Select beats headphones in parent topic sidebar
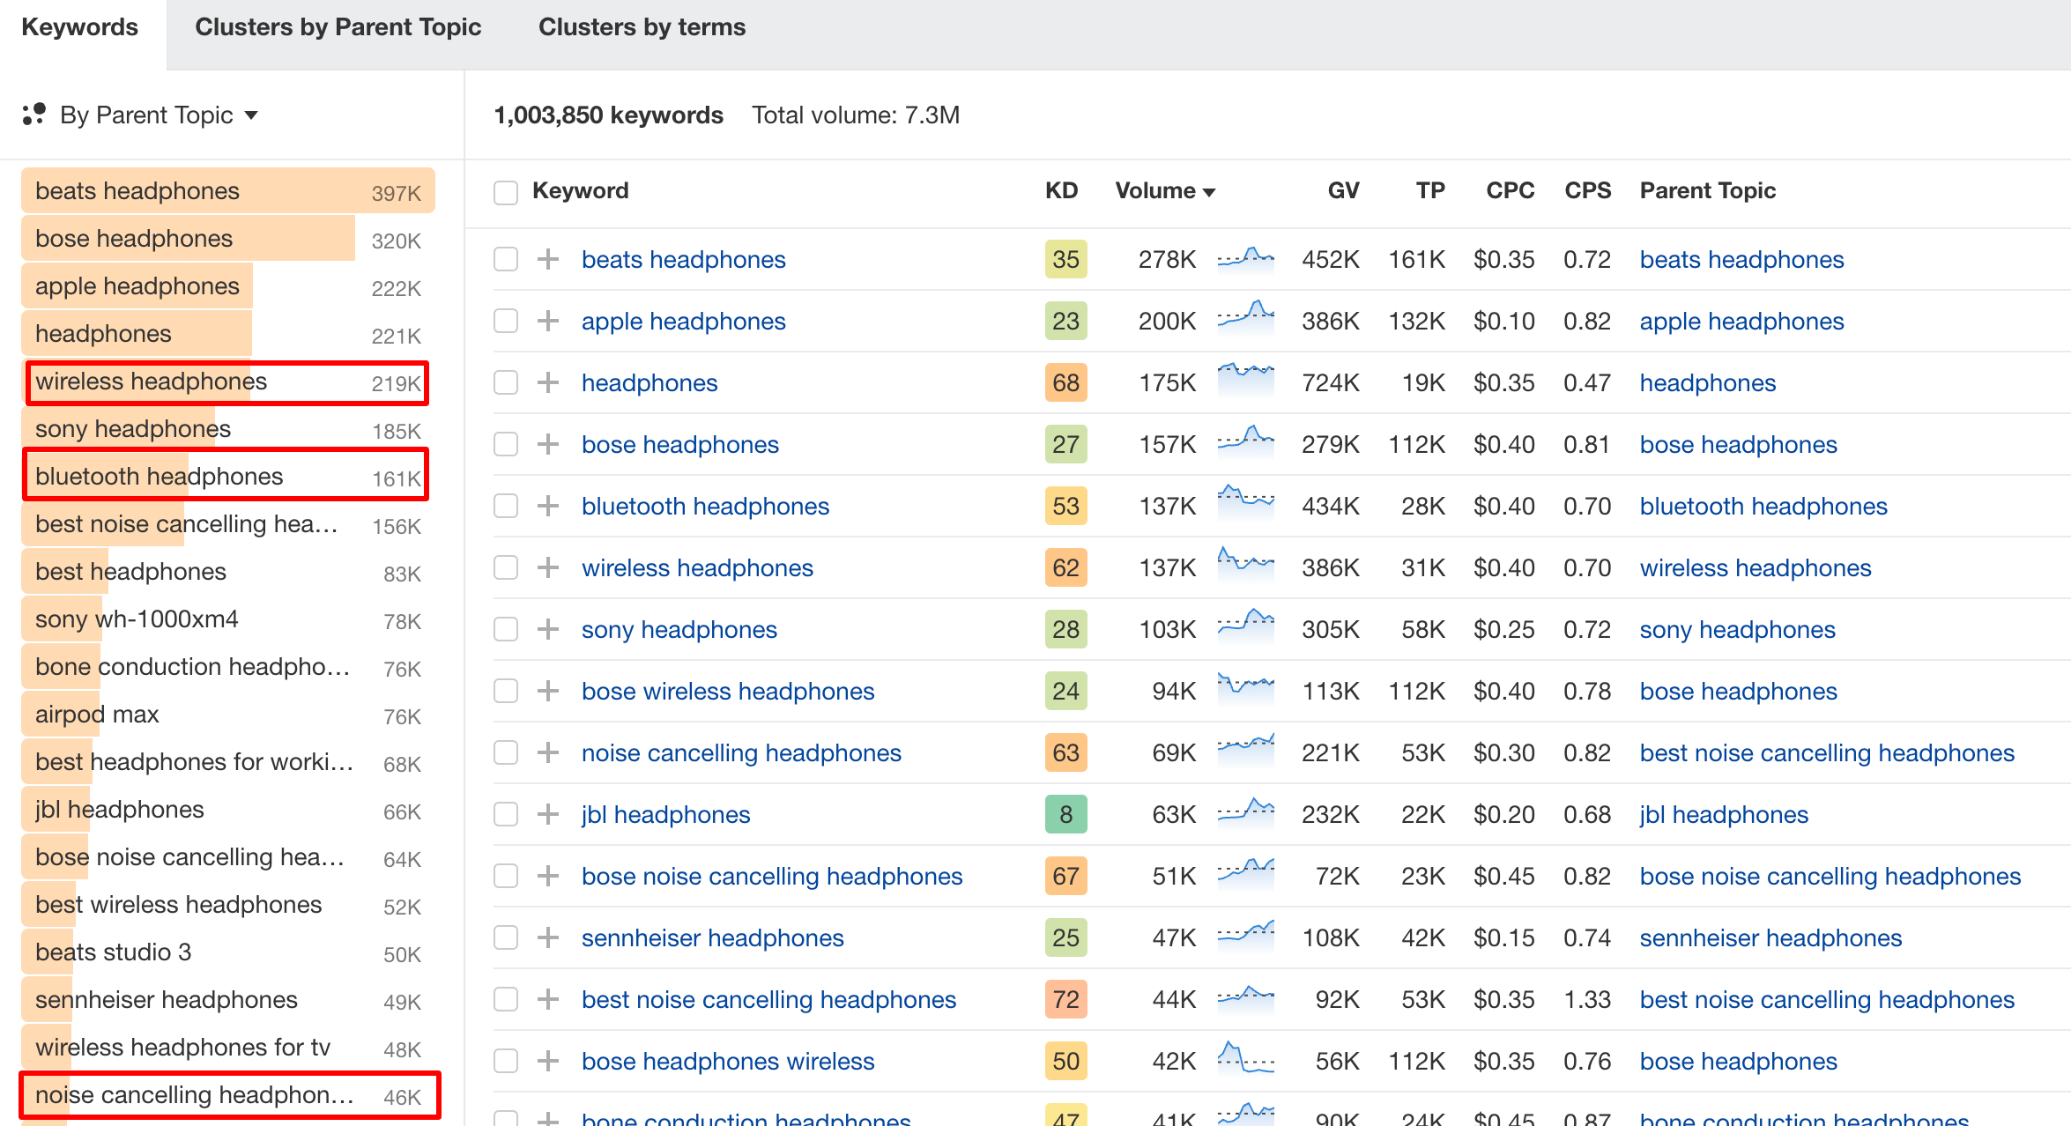 (228, 191)
